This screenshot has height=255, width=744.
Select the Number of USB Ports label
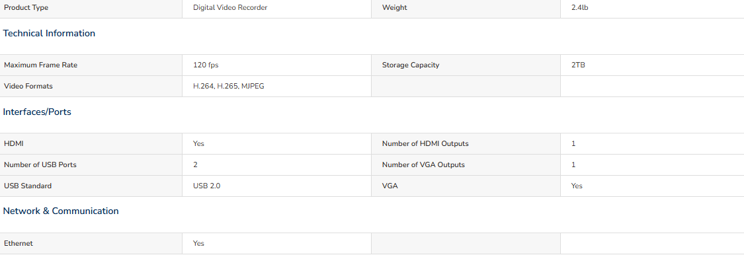[40, 165]
